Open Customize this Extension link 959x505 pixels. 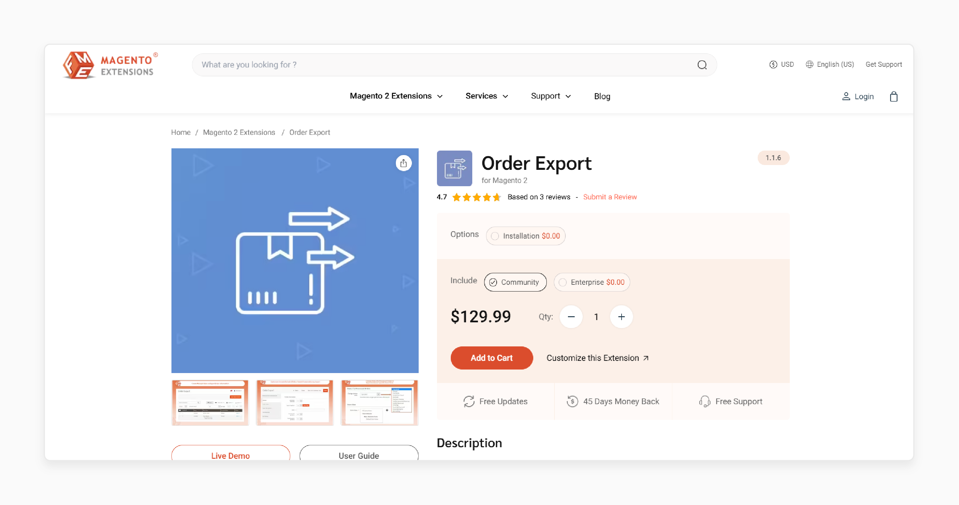[597, 358]
